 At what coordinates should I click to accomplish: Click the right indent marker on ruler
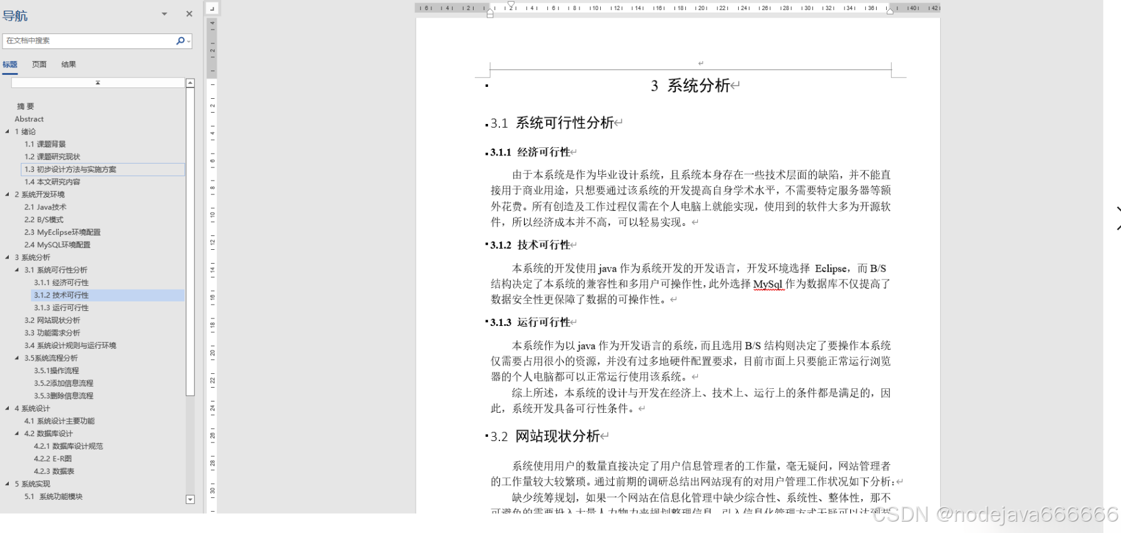pos(890,11)
